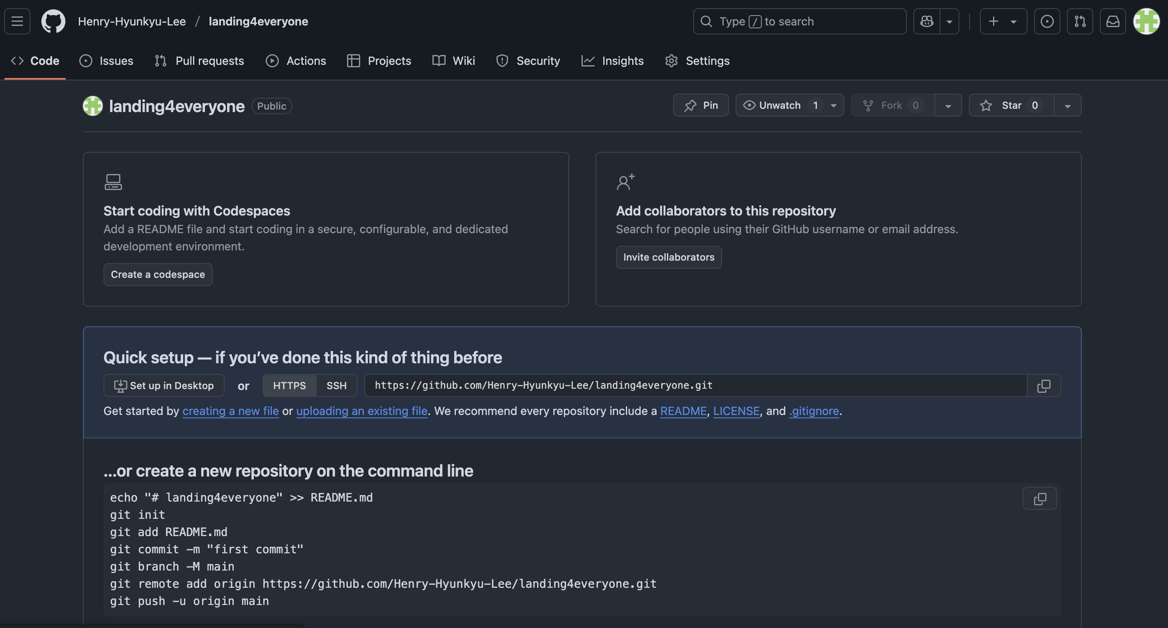Viewport: 1168px width, 628px height.
Task: Click Invite collaborators
Action: (669, 257)
